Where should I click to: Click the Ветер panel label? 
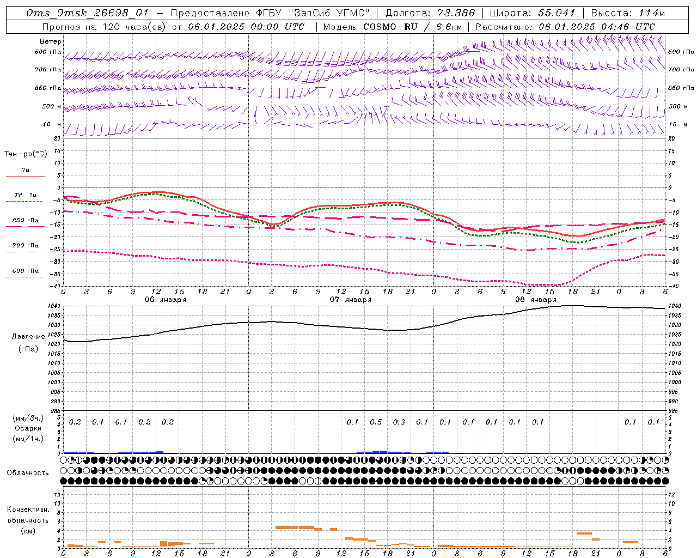tap(51, 41)
